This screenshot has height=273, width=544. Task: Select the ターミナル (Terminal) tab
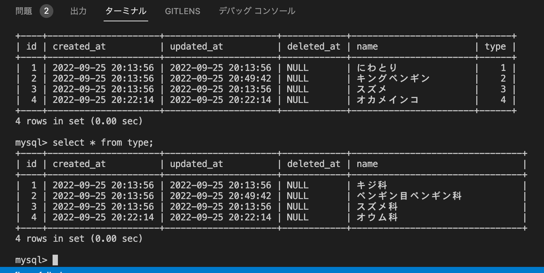126,11
